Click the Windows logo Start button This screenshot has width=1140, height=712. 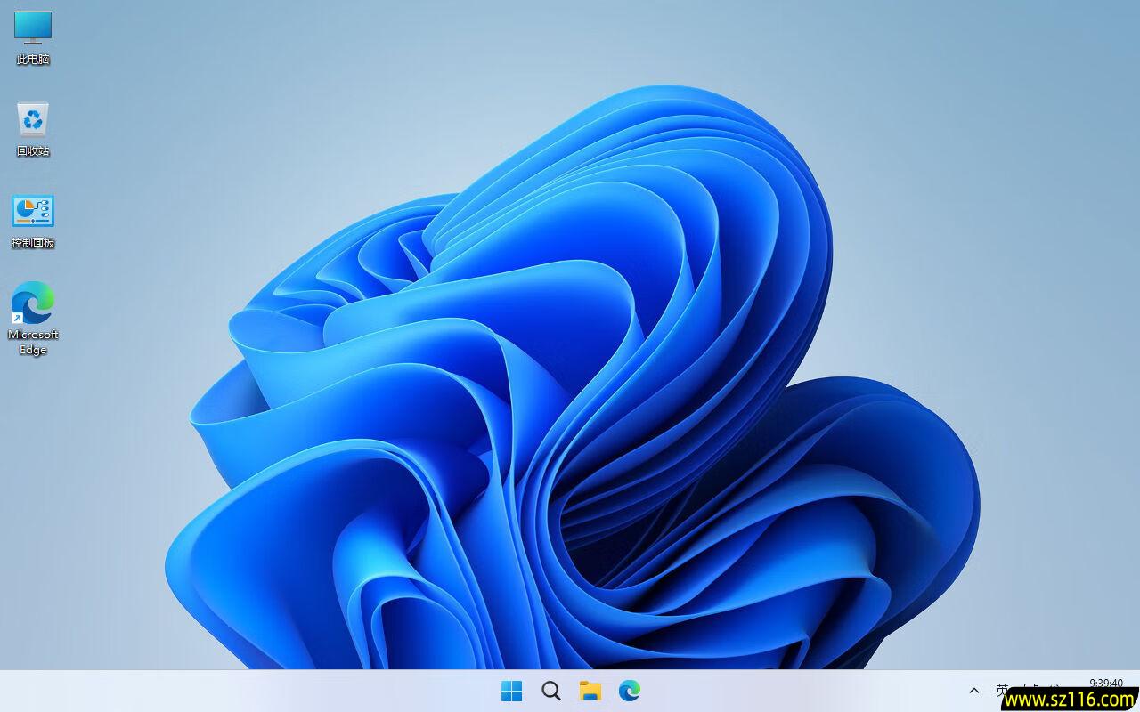pos(511,691)
